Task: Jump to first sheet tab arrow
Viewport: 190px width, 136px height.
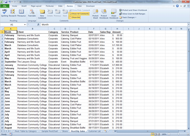Action: pyautogui.click(x=1, y=131)
